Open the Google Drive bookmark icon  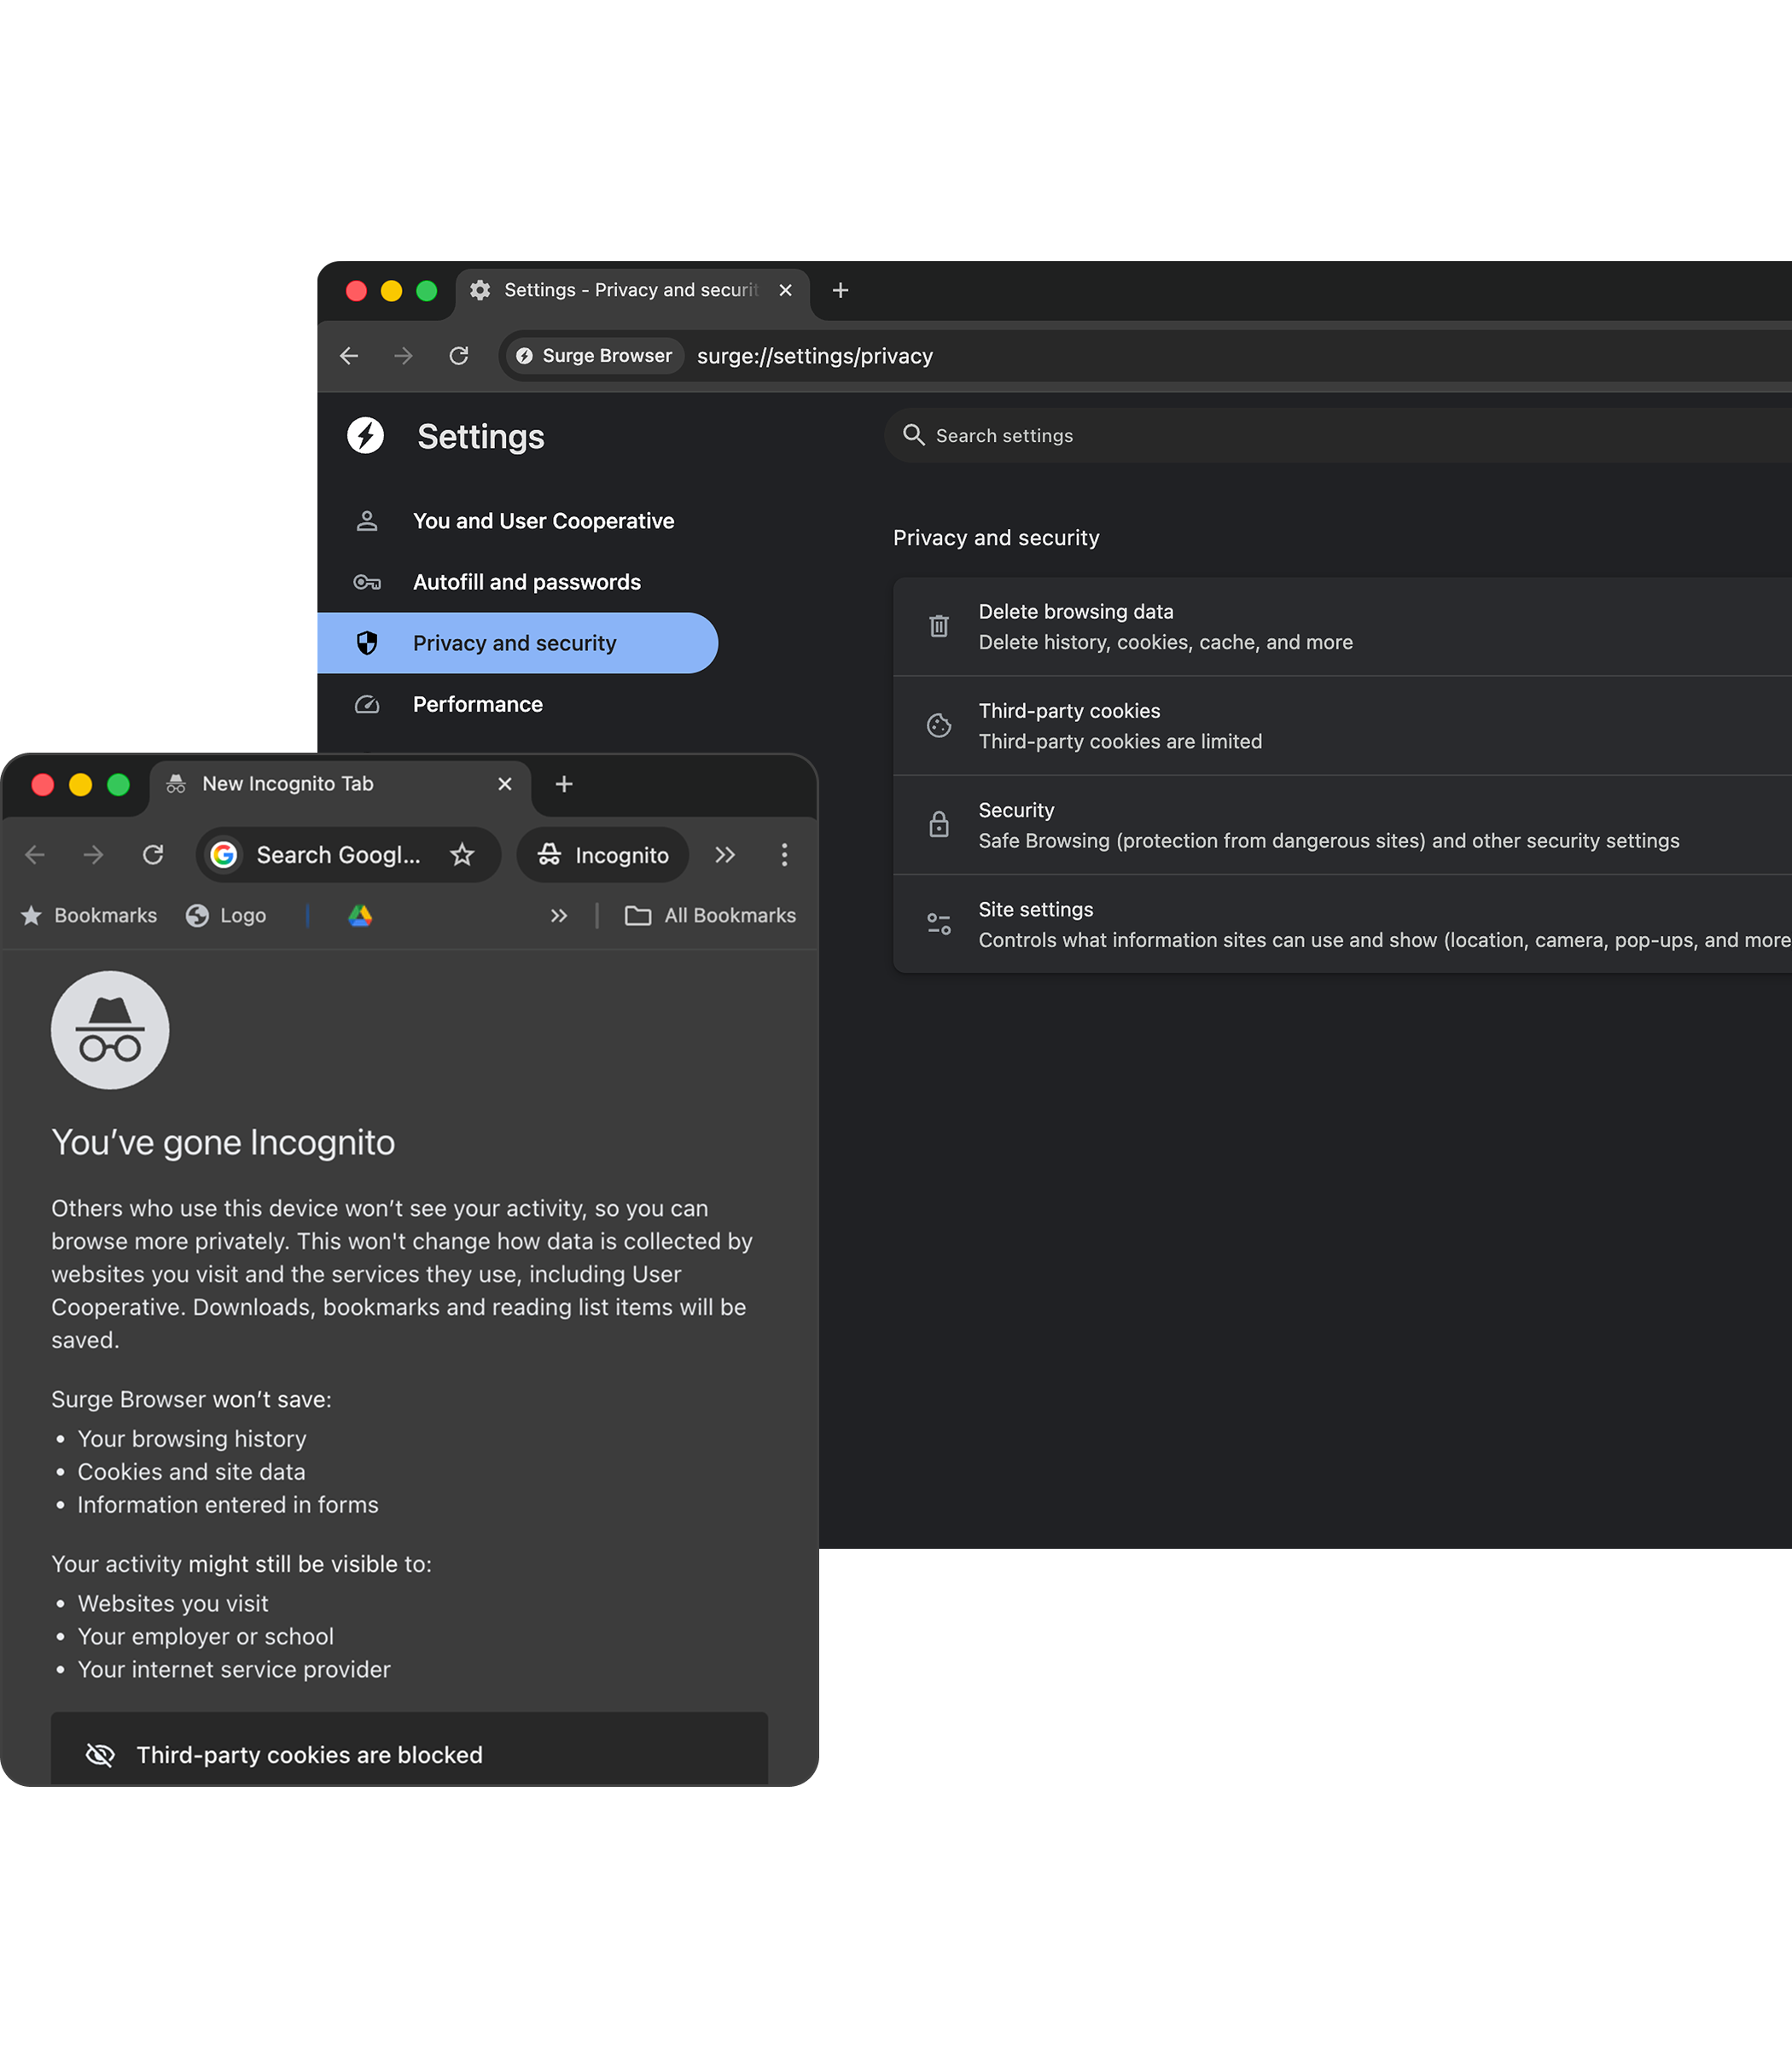click(x=360, y=916)
